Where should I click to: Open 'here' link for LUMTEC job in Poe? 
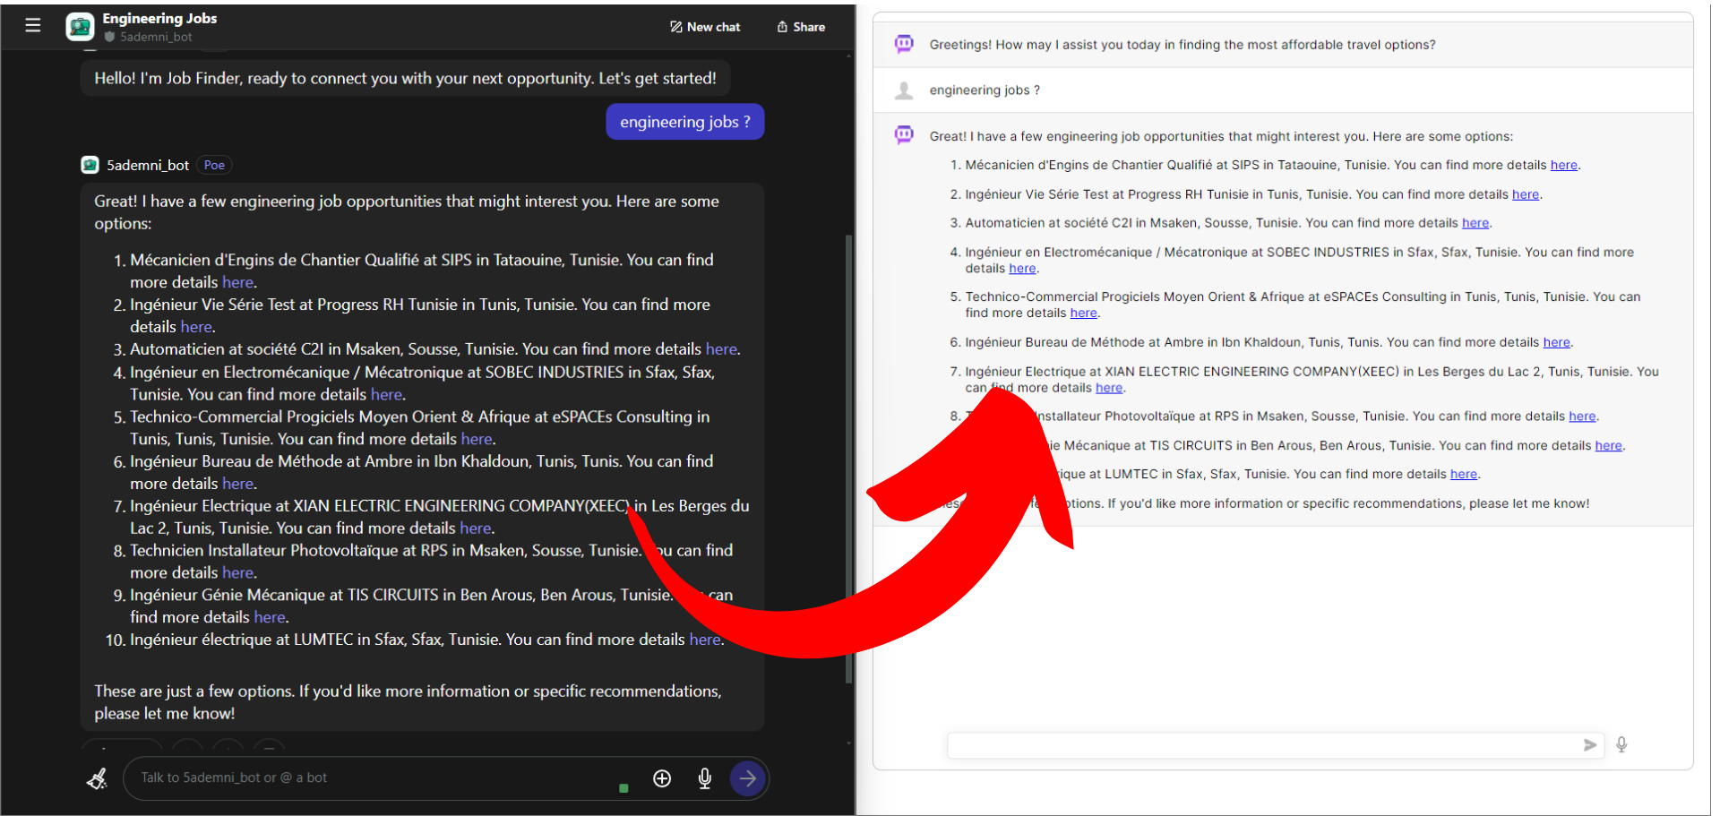(705, 640)
